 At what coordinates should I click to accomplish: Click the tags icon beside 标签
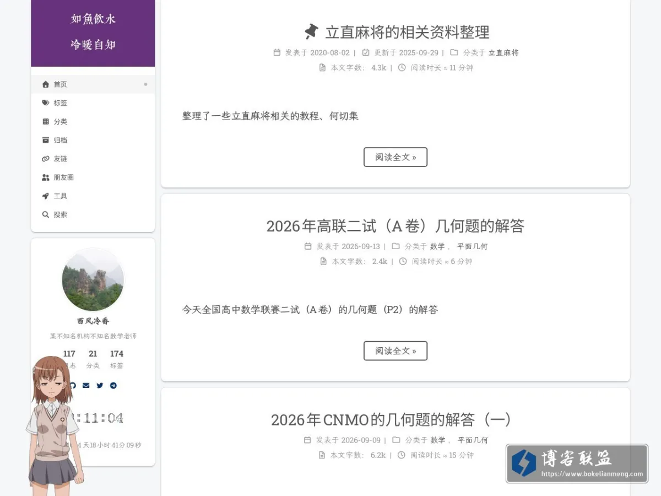pos(46,103)
